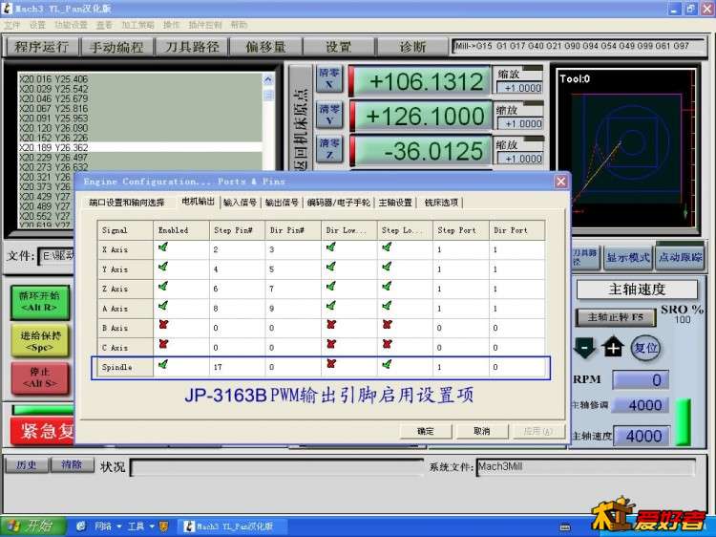Viewport: 716px width, 537px height.
Task: Click green 循环开始 Alt R button
Action: click(40, 302)
